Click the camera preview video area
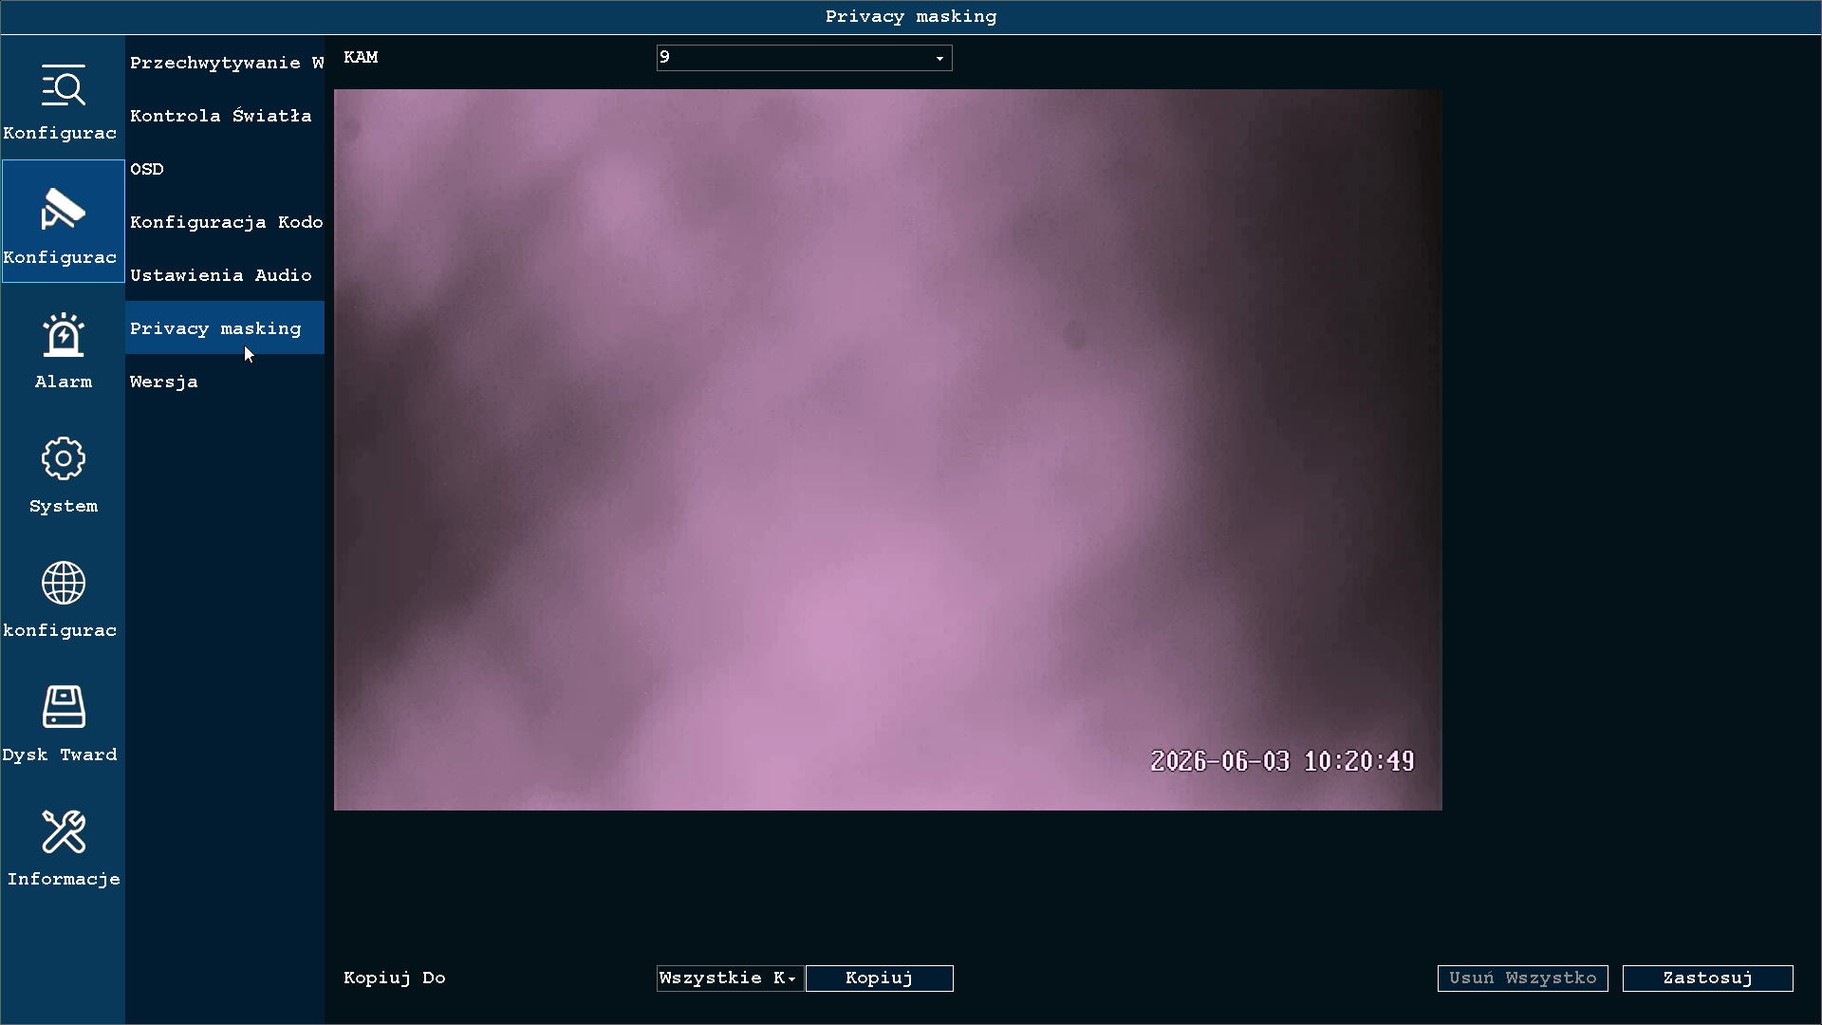Viewport: 1822px width, 1025px height. tap(888, 450)
